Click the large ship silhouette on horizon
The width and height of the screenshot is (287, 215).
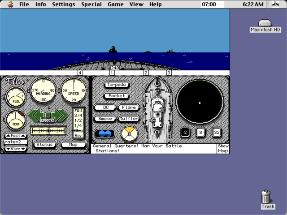coord(113,50)
